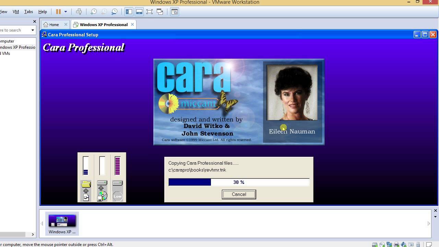Click the library search field
This screenshot has height=247, width=439.
[15, 30]
